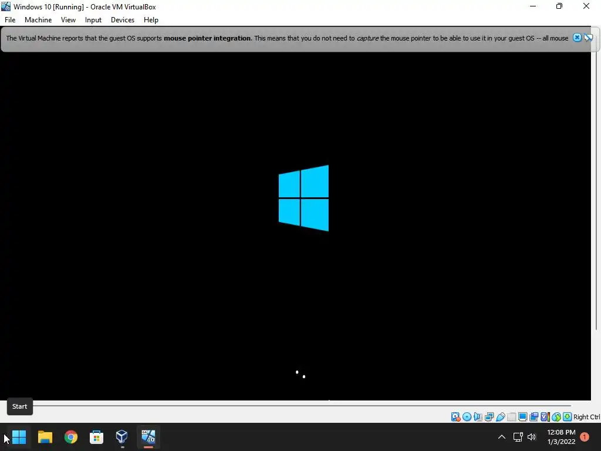The image size is (601, 451).
Task: Click the optical disk status icon
Action: coord(467,417)
